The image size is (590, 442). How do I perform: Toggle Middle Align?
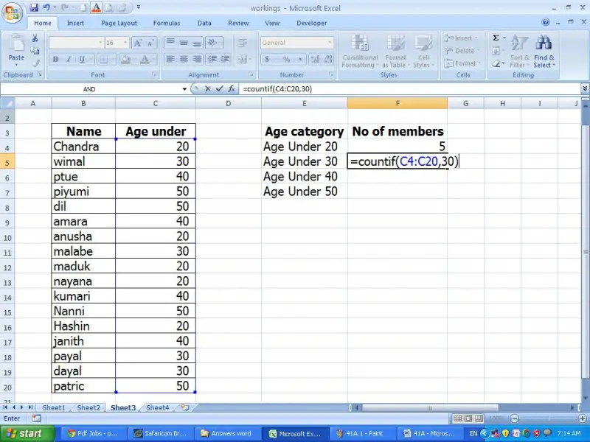click(x=184, y=42)
